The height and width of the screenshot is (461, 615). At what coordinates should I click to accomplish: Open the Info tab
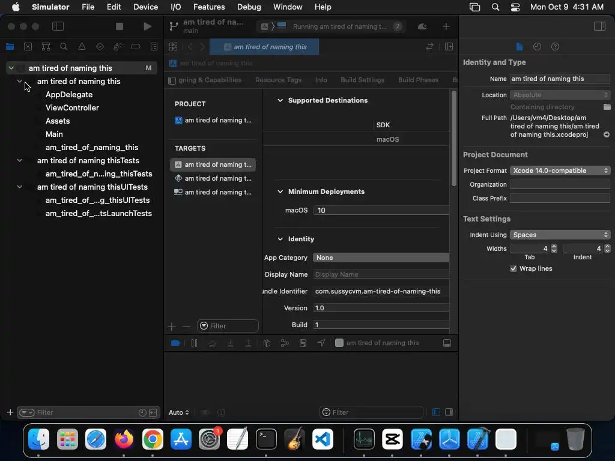(321, 80)
